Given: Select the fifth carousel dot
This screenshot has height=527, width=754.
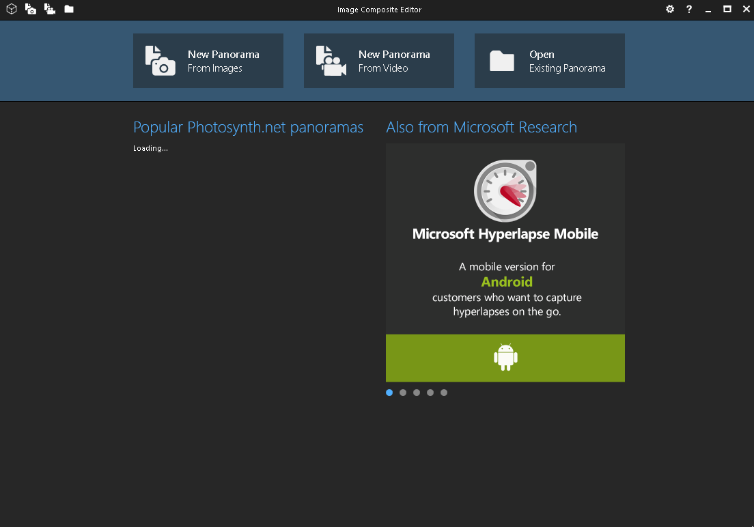Looking at the screenshot, I should [x=444, y=393].
